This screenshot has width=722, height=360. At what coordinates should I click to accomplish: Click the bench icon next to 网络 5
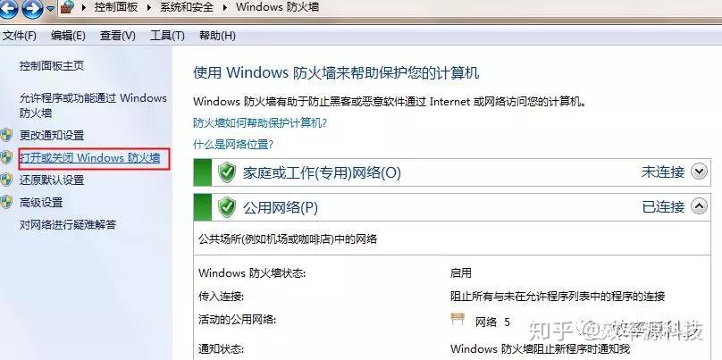click(x=458, y=319)
